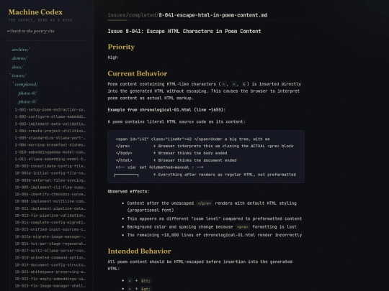Open file 10-021-whitespace-preserving
The height and width of the screenshot is (291, 389).
tap(50, 272)
